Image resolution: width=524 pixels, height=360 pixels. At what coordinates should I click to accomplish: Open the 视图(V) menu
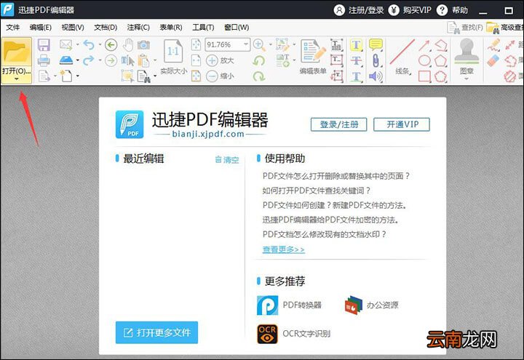point(73,28)
